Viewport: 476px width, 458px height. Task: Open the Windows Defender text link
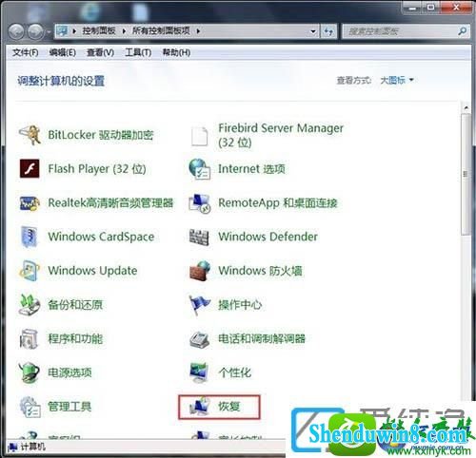point(268,237)
